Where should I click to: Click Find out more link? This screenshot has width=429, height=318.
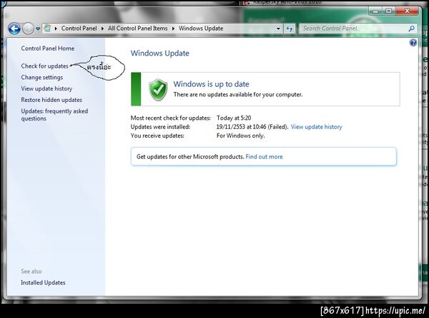tap(264, 157)
